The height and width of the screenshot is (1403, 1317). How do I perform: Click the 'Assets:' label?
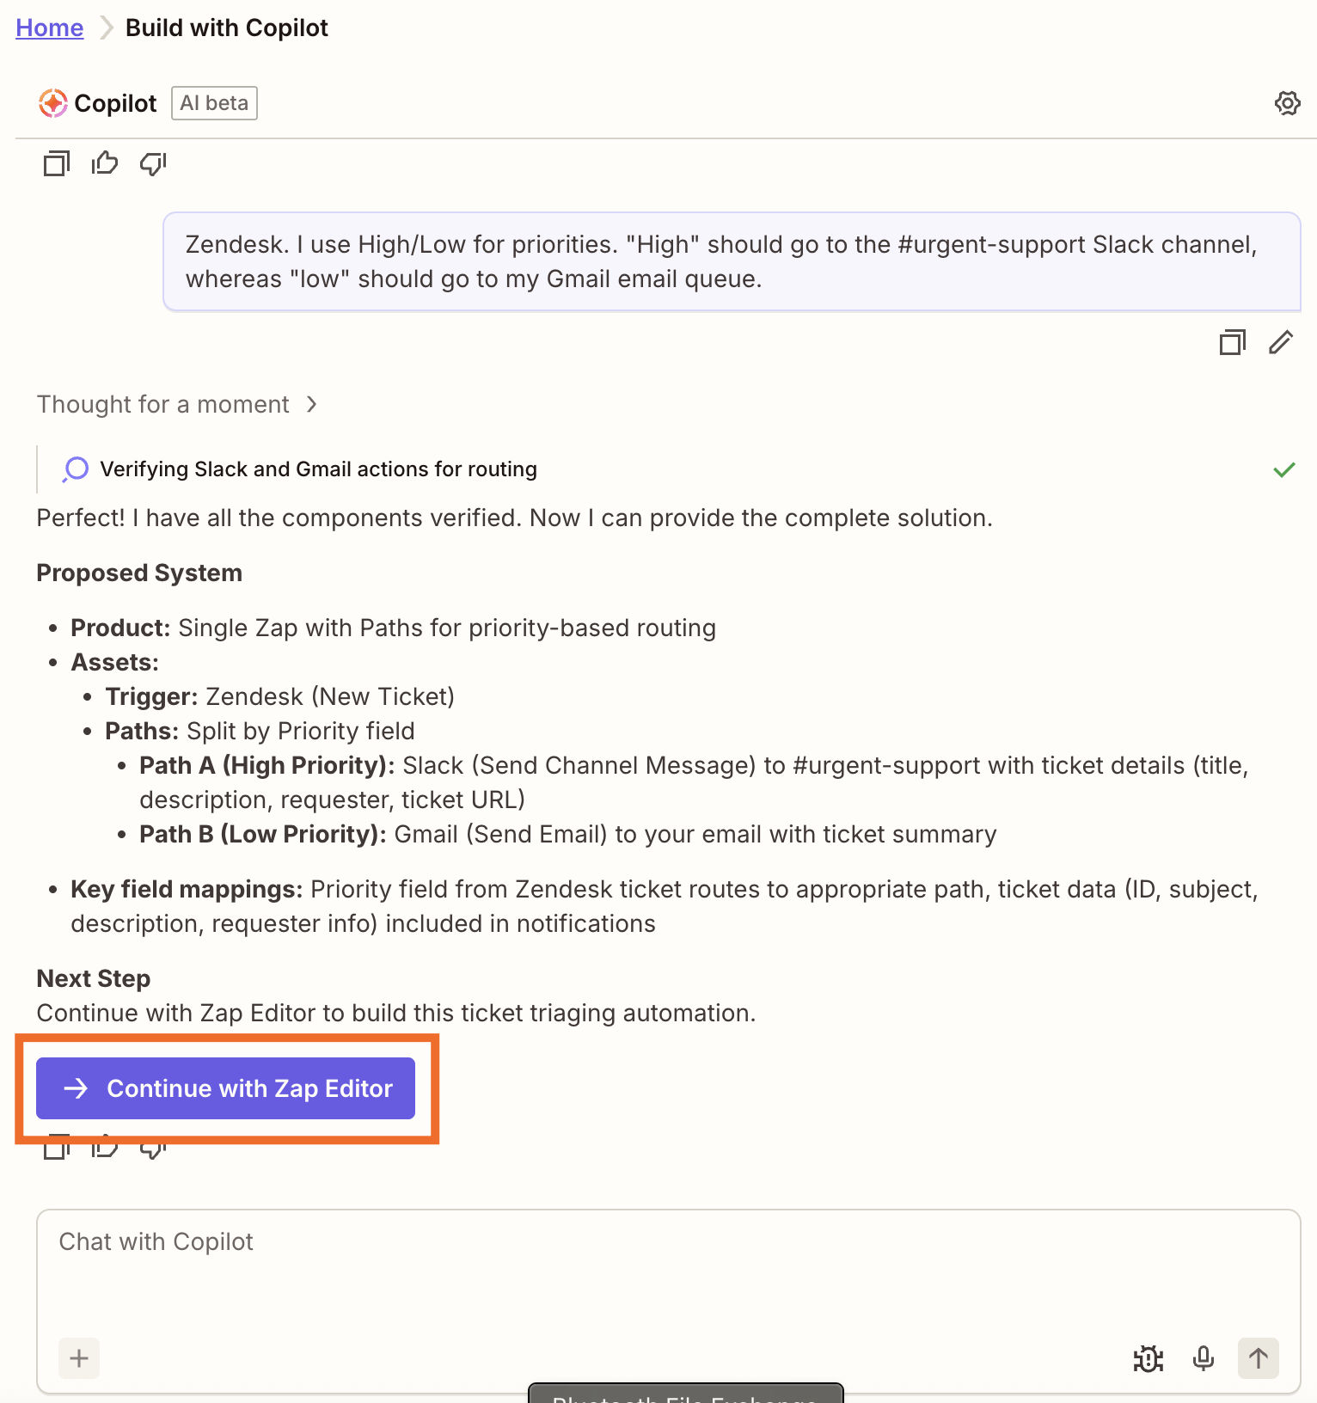[x=115, y=662]
